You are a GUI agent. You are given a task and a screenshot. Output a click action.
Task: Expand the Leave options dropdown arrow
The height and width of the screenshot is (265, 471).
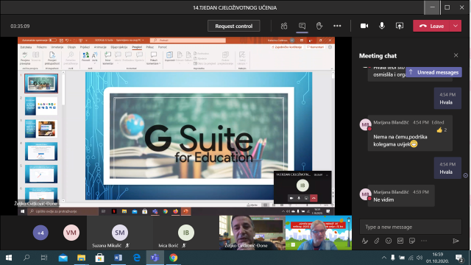(x=456, y=26)
